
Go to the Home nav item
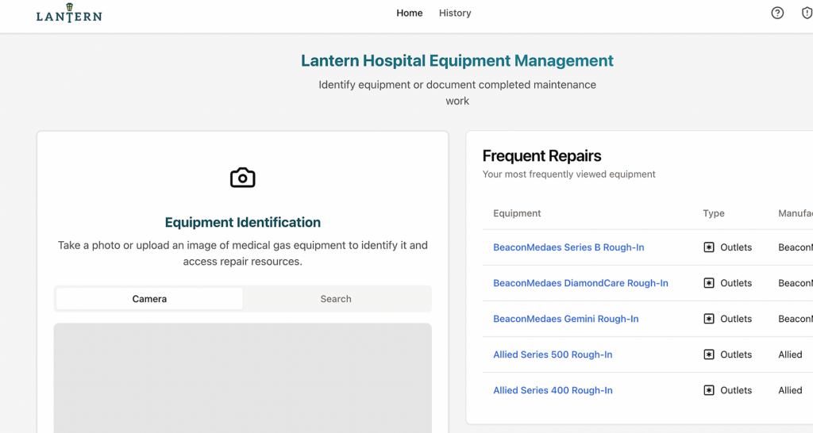tap(410, 13)
